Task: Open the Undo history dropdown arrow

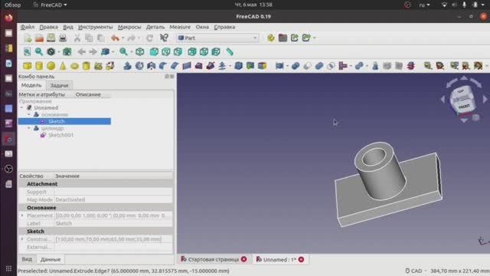Action: click(x=122, y=38)
